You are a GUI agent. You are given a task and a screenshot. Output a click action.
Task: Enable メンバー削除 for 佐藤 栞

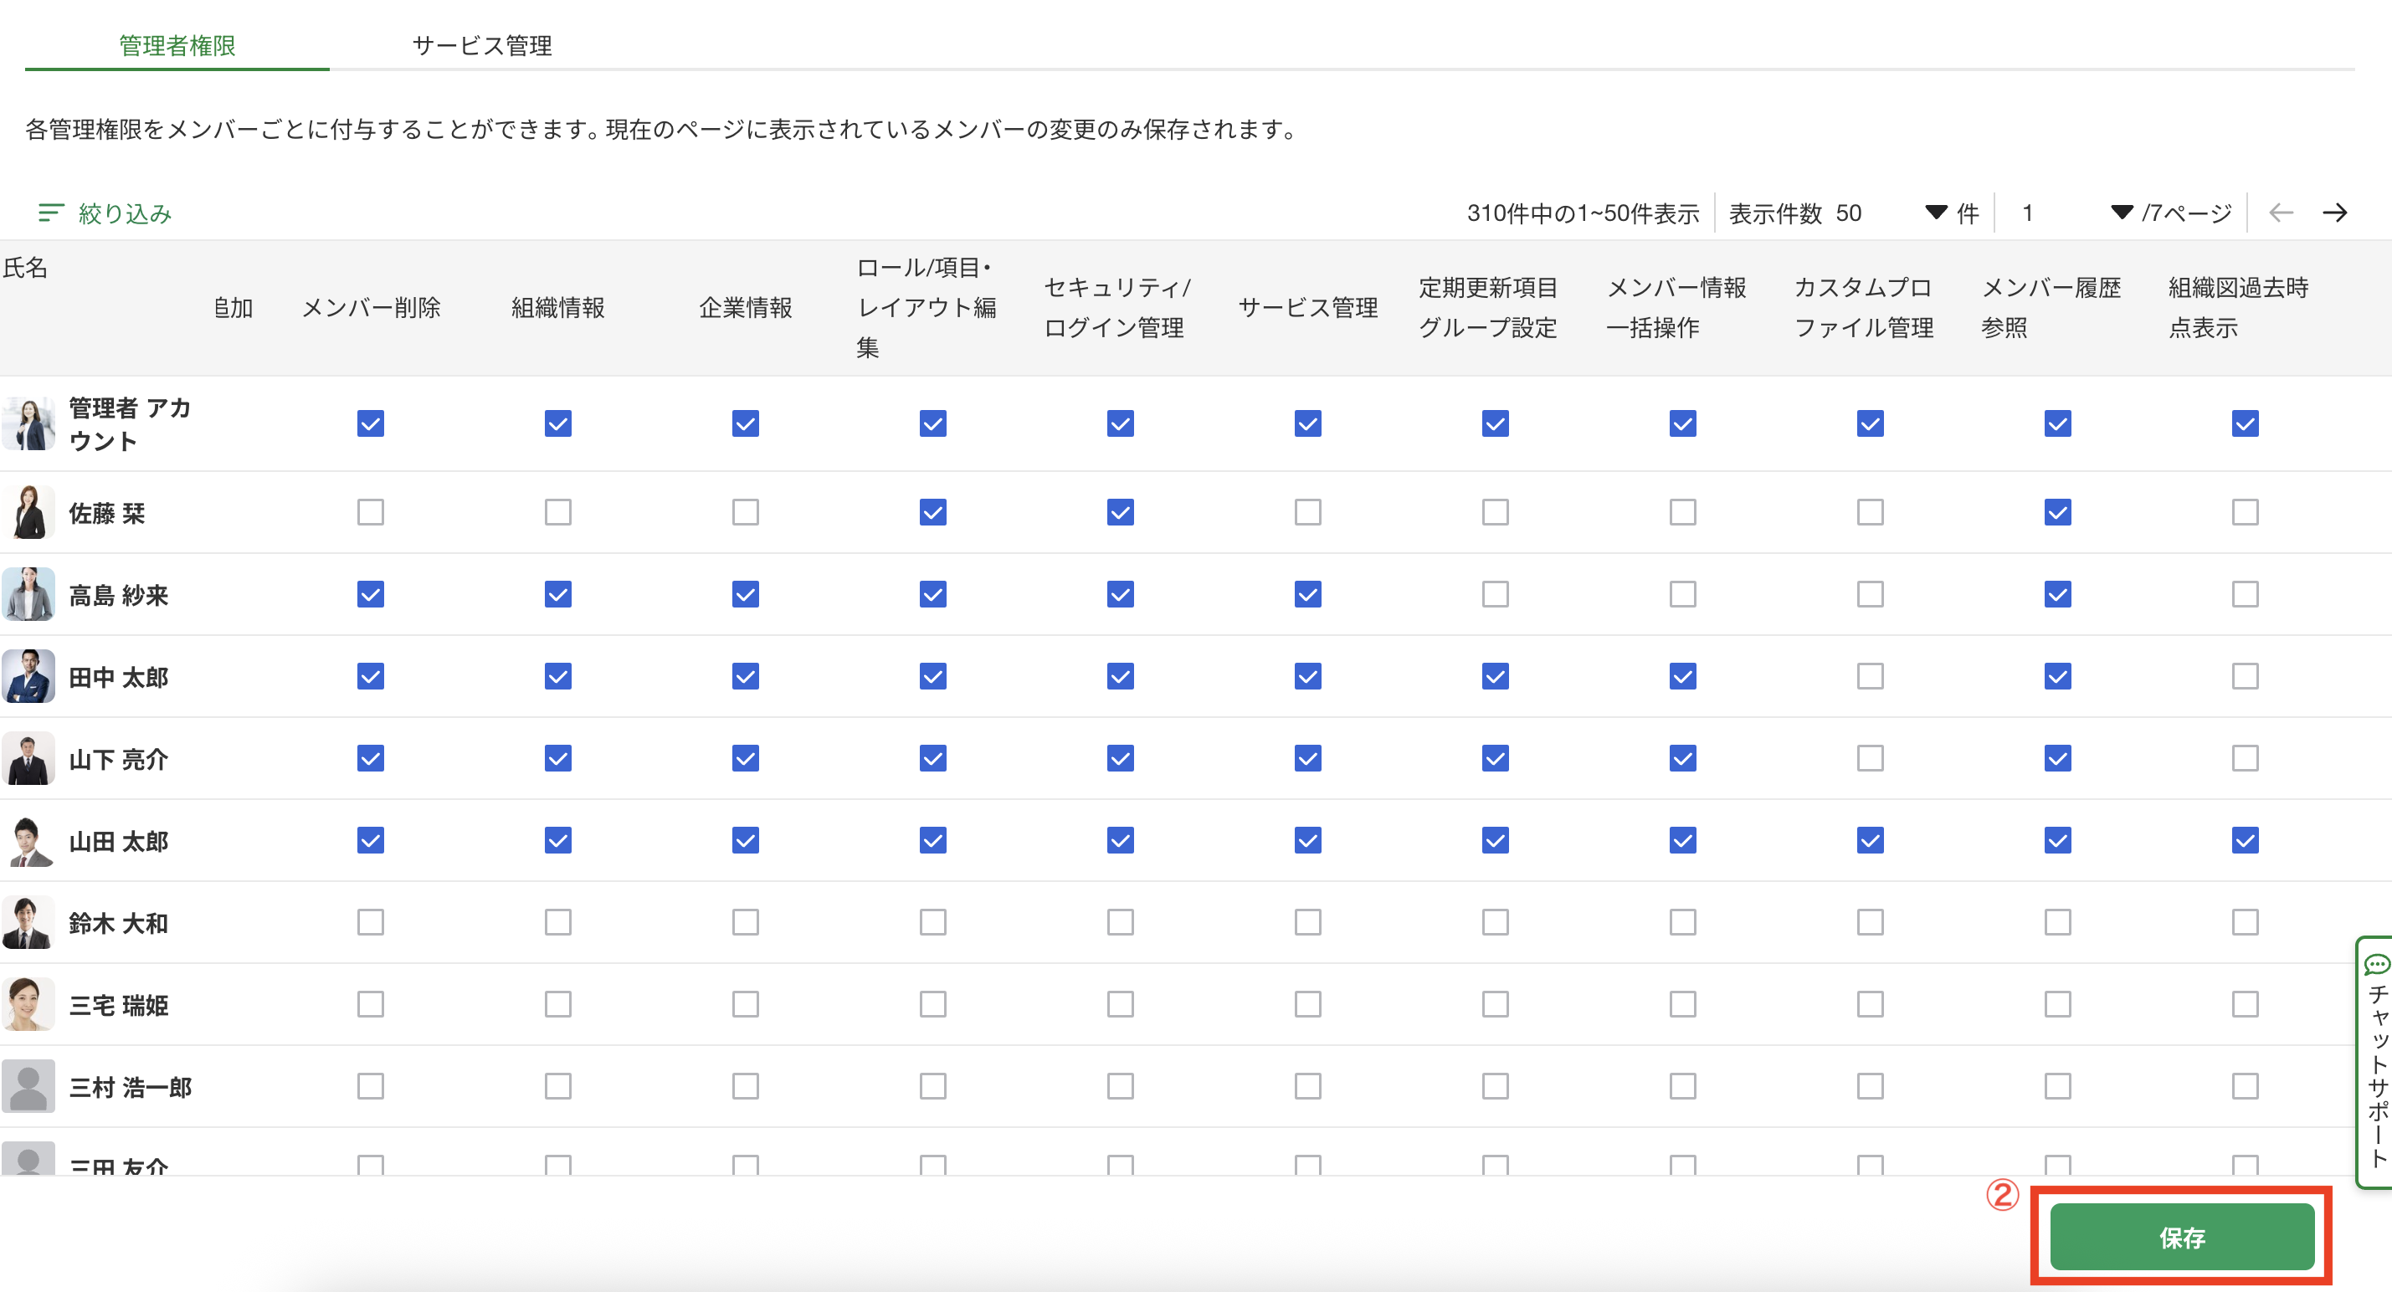click(371, 512)
